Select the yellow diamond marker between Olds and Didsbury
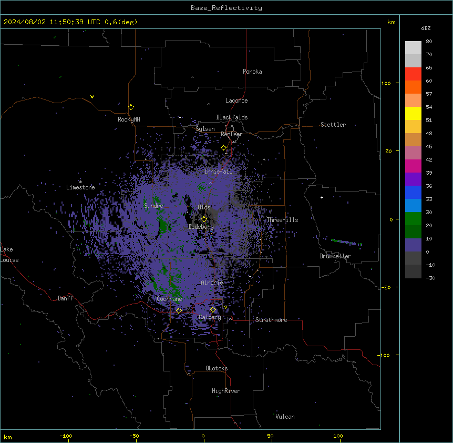The height and width of the screenshot is (443, 453). pyautogui.click(x=204, y=219)
